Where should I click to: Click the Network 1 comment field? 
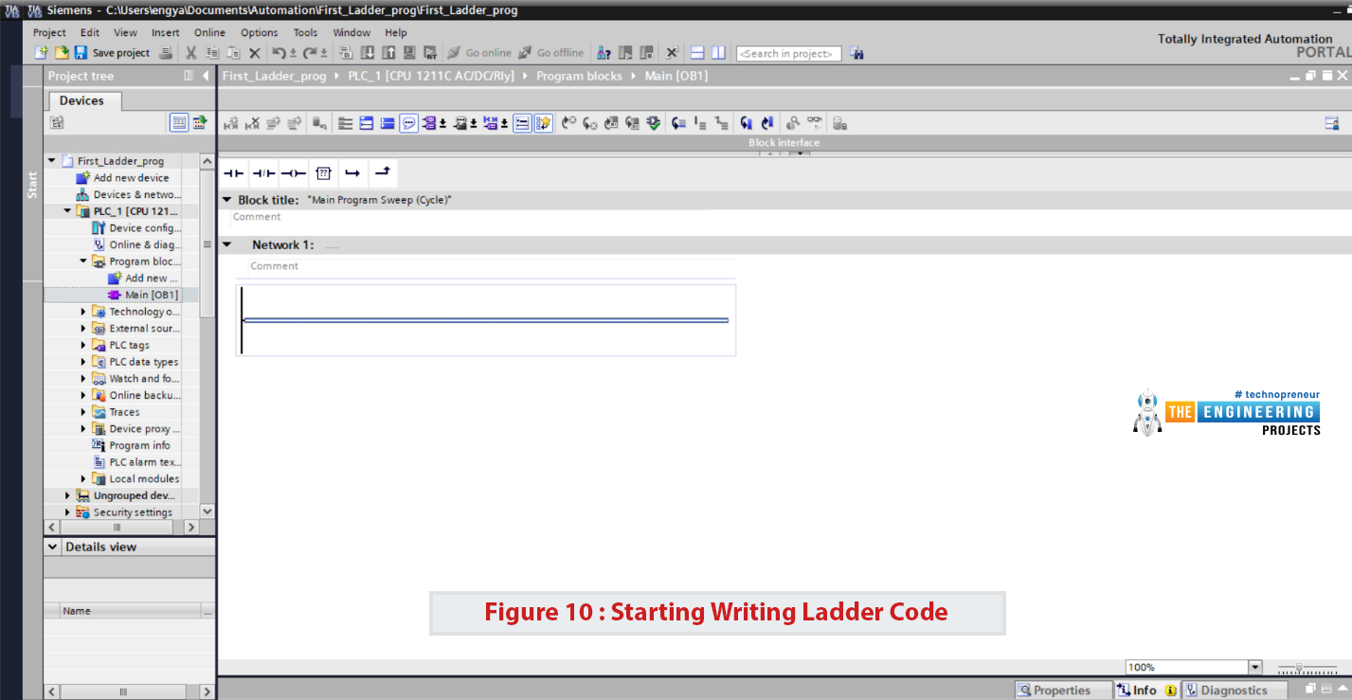(x=491, y=266)
